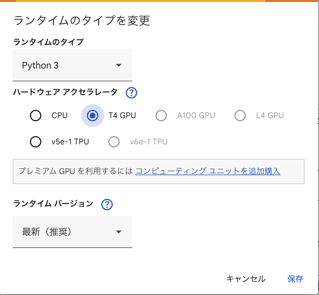This screenshot has width=319, height=295.
Task: Select the T4 GPU radio button
Action: pyautogui.click(x=92, y=116)
